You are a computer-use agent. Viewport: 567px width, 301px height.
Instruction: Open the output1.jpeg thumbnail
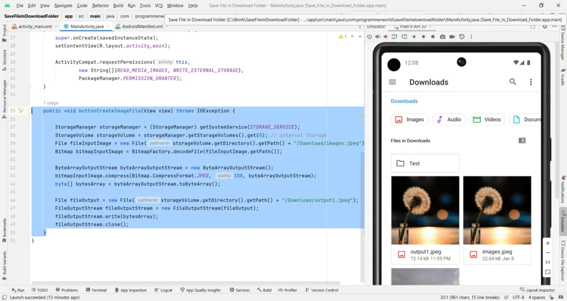(x=425, y=210)
